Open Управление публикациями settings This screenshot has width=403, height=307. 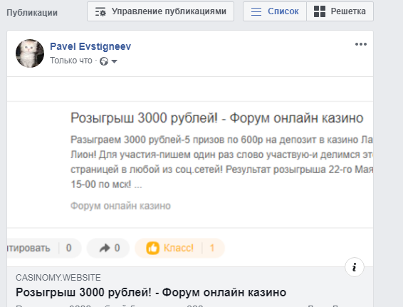160,11
